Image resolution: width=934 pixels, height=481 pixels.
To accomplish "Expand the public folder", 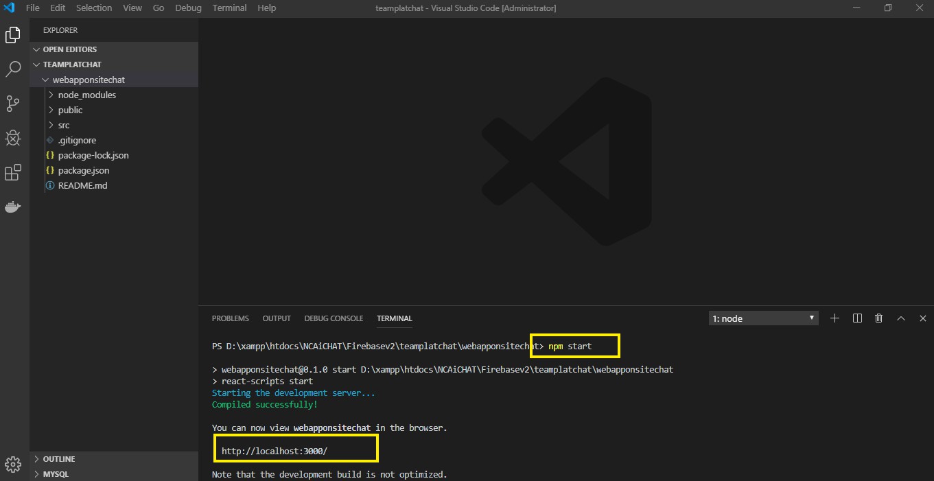I will coord(114,110).
